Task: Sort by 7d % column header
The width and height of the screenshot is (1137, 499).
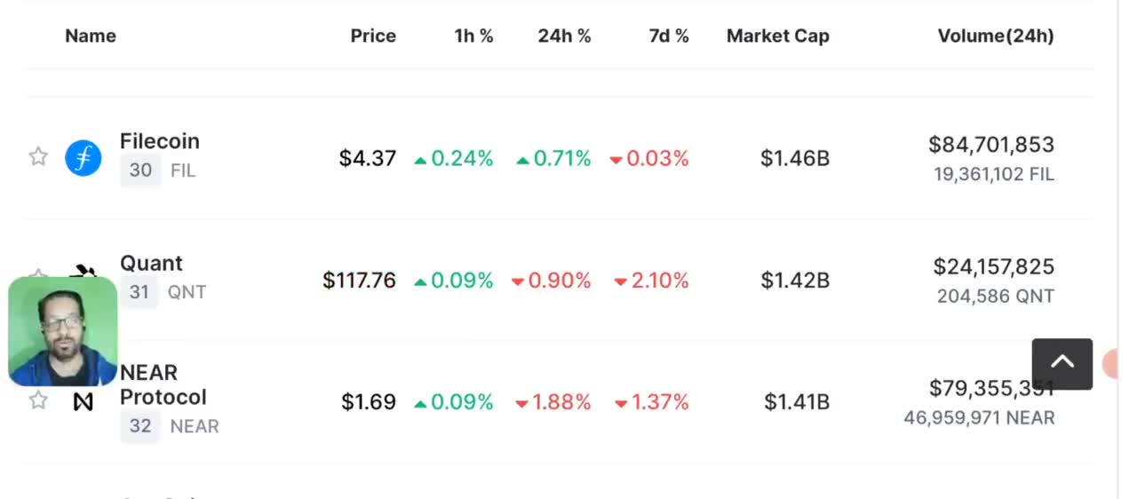Action: (669, 36)
